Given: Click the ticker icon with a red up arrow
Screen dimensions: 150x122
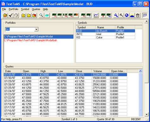Looking at the screenshot, I should (x=103, y=15).
